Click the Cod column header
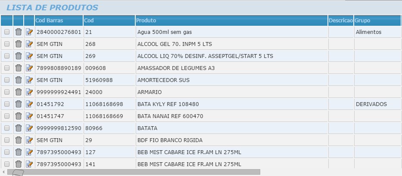This screenshot has height=176, width=402. pos(89,21)
